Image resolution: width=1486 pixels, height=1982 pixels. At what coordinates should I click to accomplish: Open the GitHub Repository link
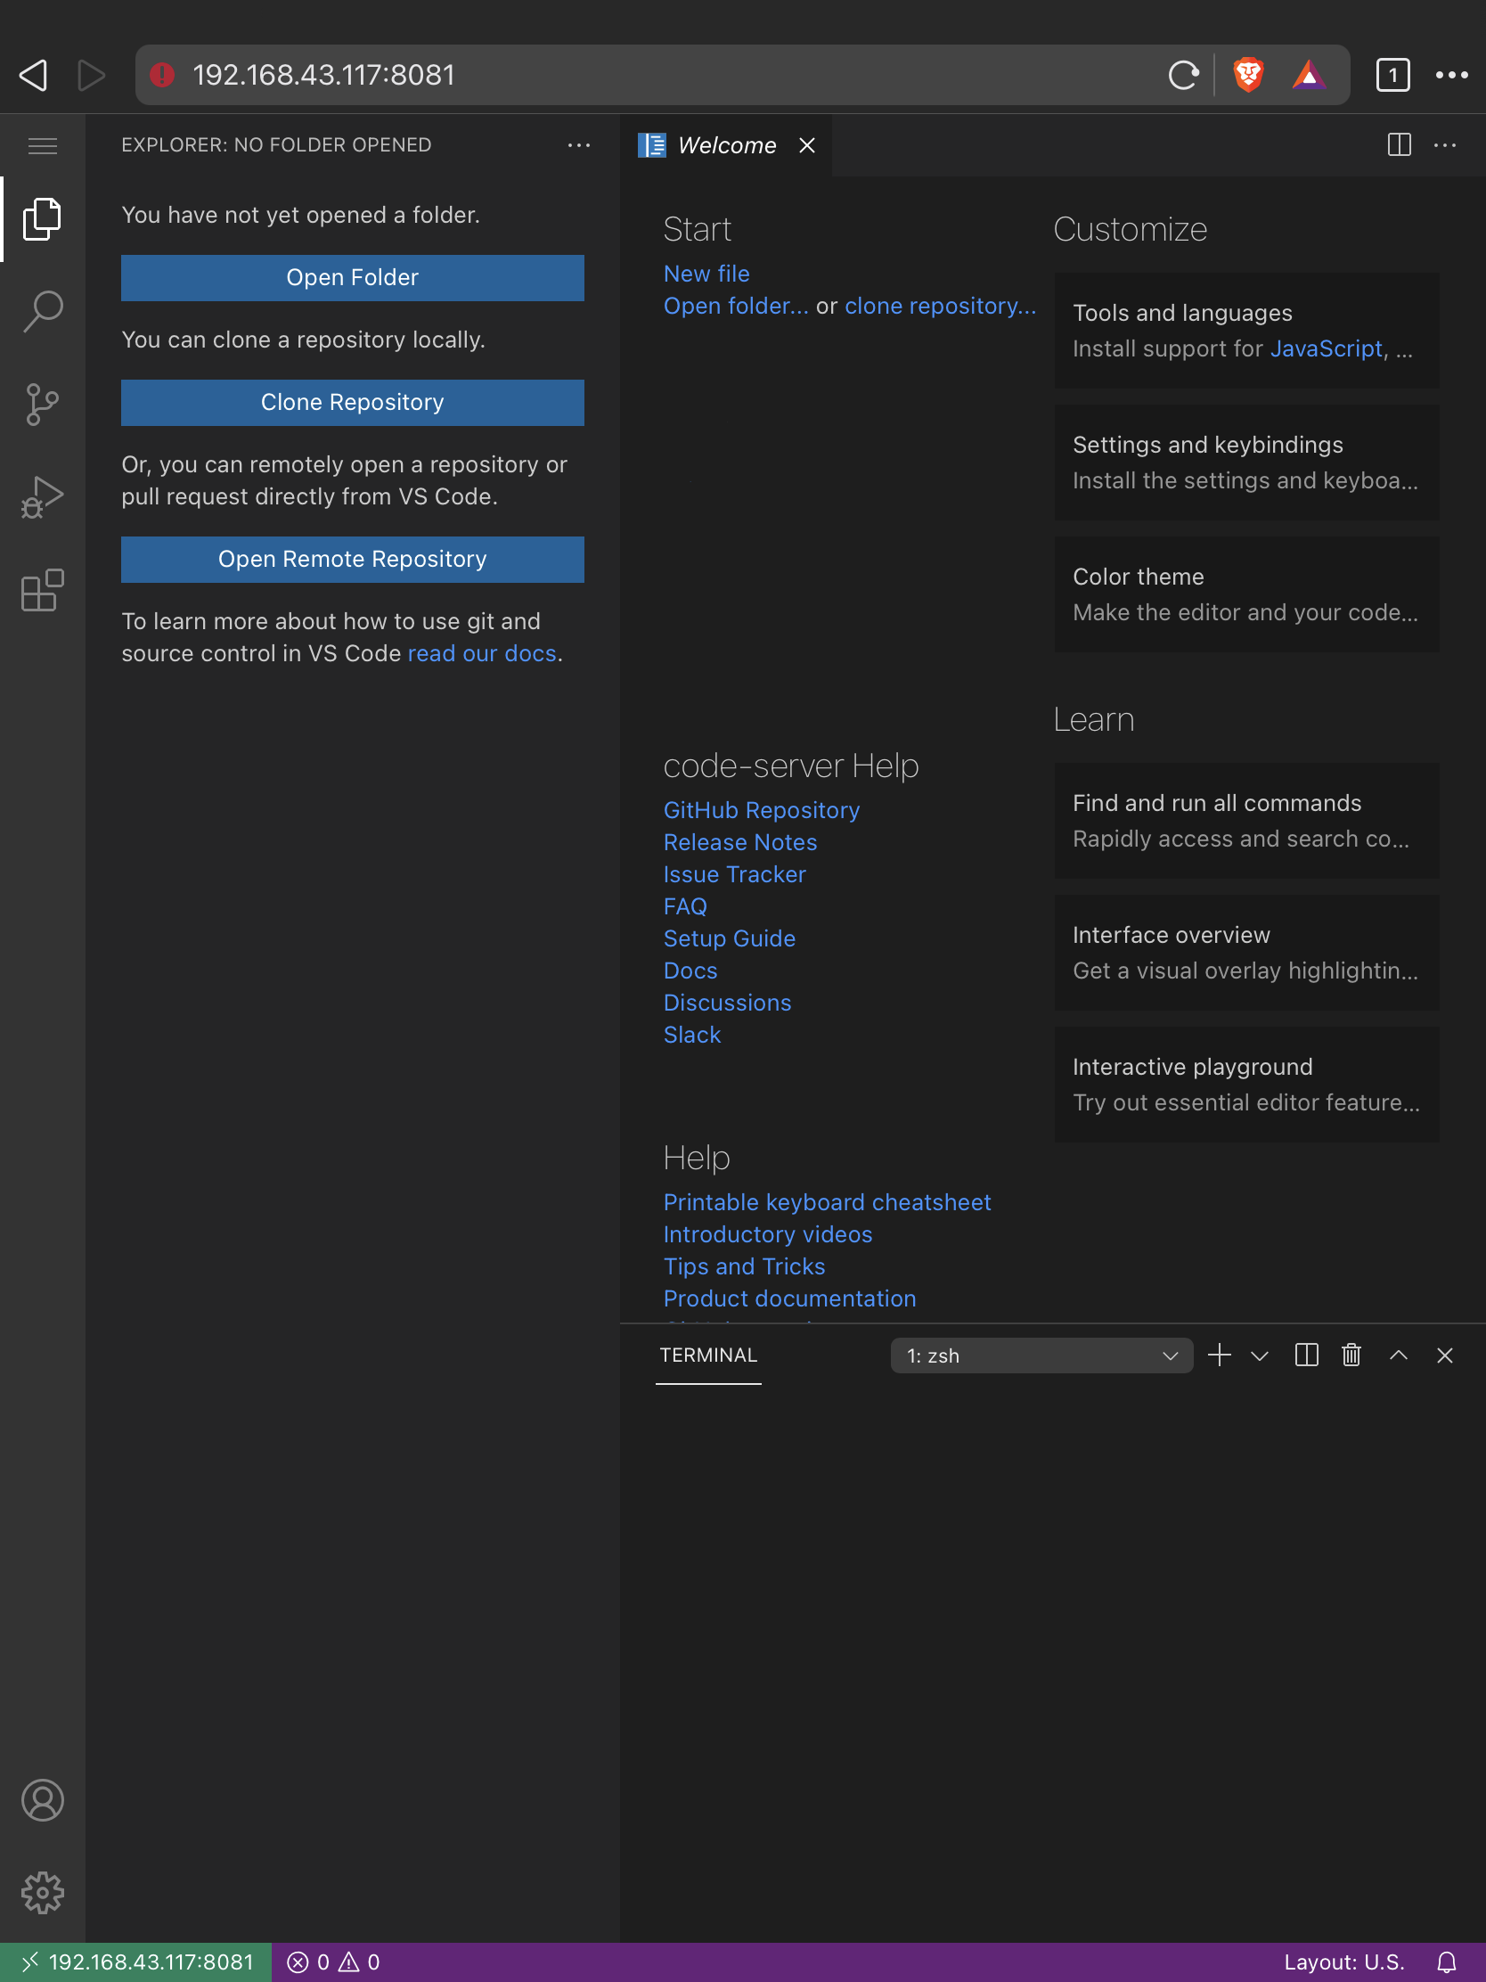click(x=762, y=810)
